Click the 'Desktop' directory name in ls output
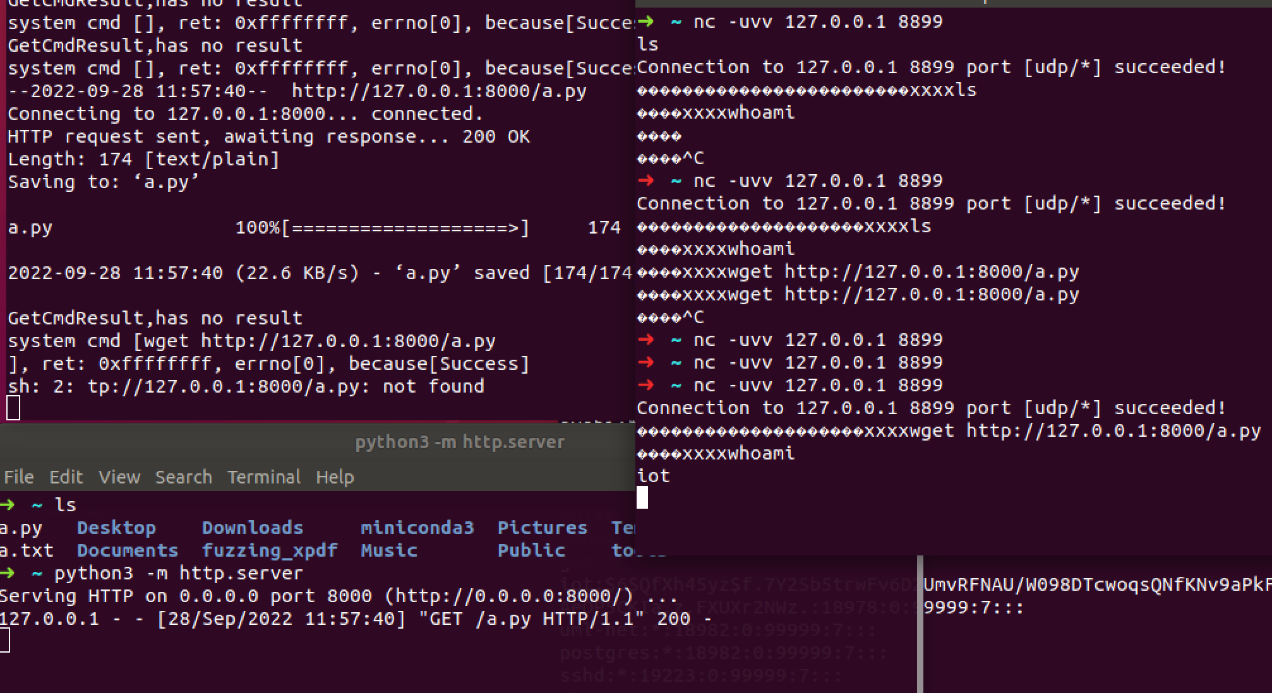 click(x=116, y=528)
